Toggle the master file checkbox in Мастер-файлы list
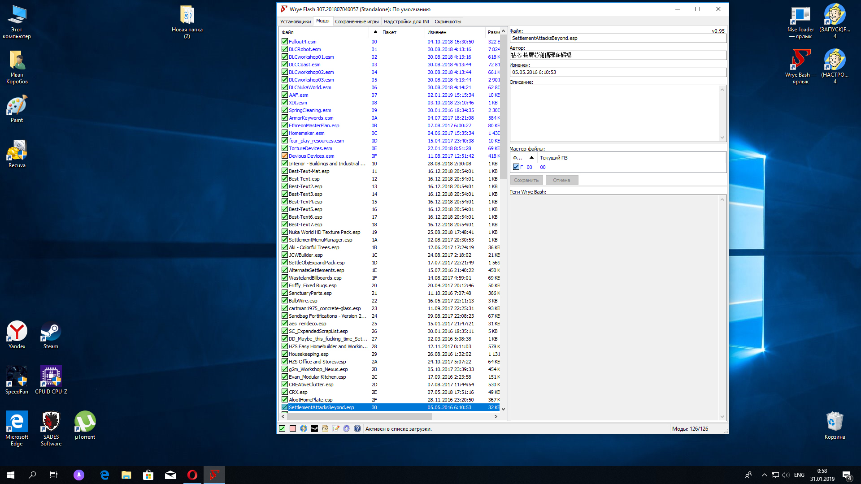This screenshot has width=861, height=484. (516, 167)
